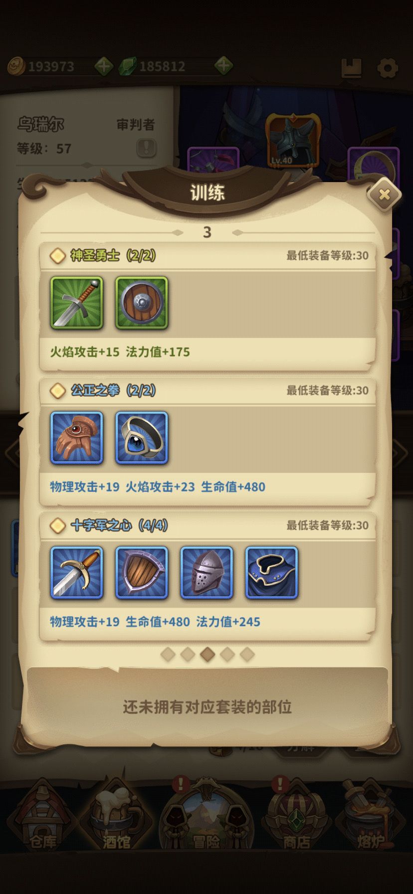Open the 酒馆 tavern tab
Image resolution: width=413 pixels, height=894 pixels.
coord(117,817)
